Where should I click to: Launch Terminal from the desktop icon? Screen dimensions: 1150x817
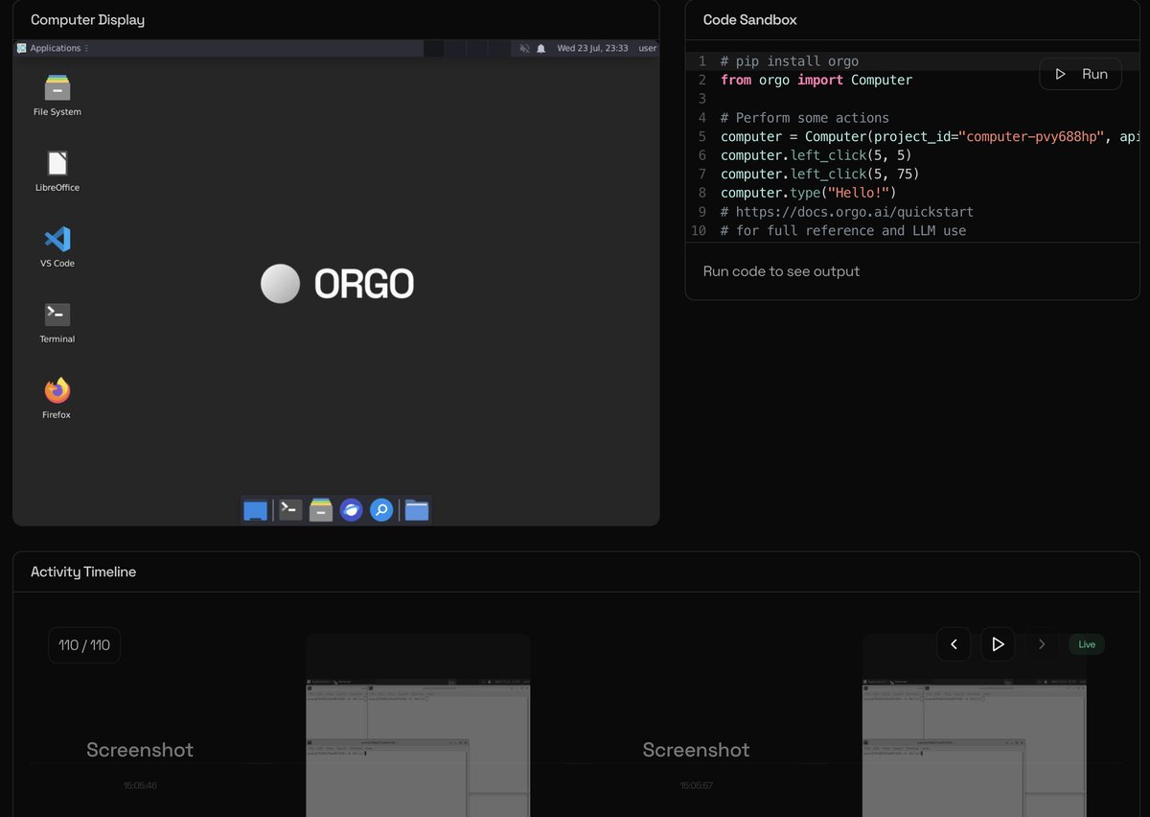[57, 322]
